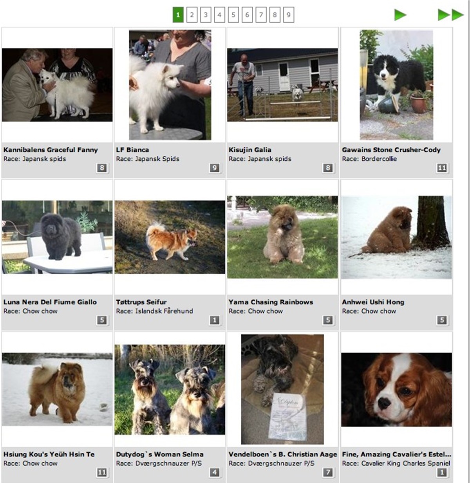
Task: Jump to last page with double green arrows
Action: (x=451, y=15)
